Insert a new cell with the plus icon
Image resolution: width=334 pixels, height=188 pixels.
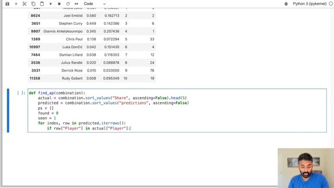16,4
